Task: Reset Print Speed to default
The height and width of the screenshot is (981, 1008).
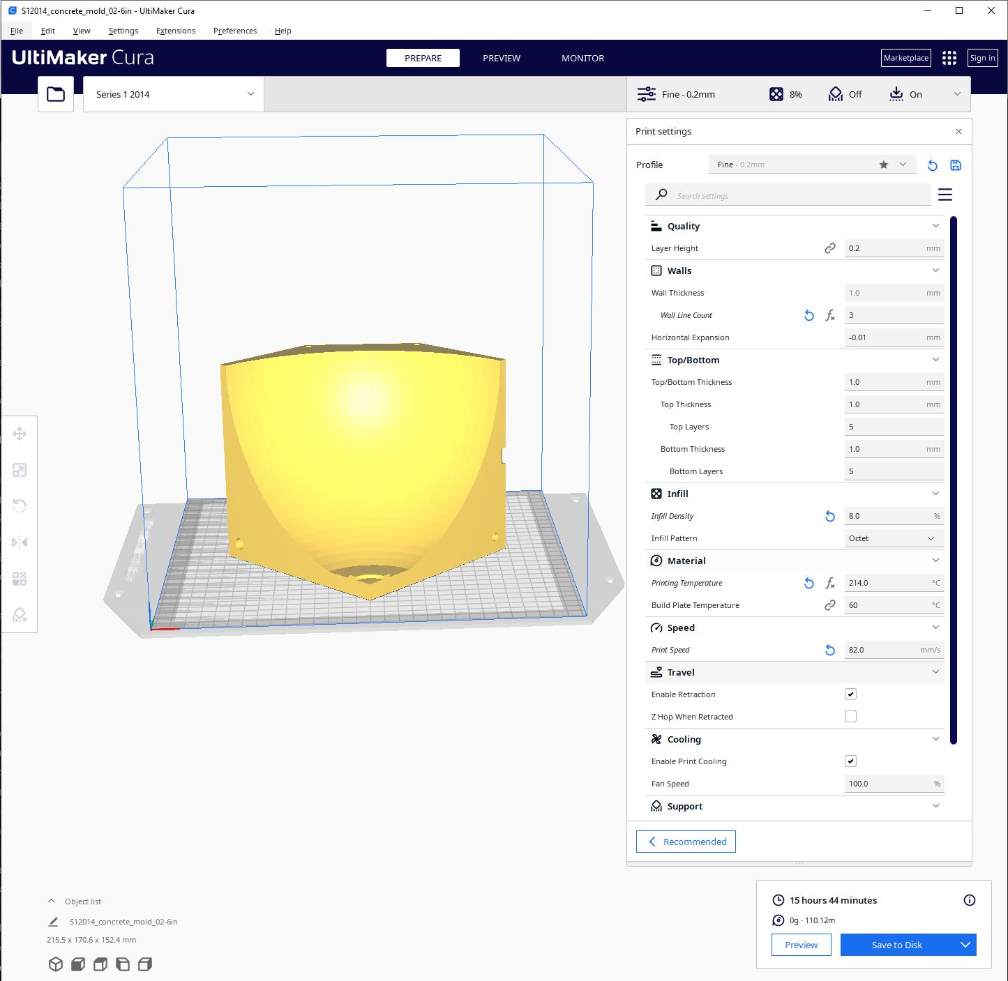Action: [x=830, y=650]
